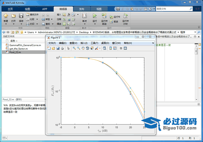Click the up-one-folder icon in the address bar
The height and width of the screenshot is (142, 203).
point(12,32)
